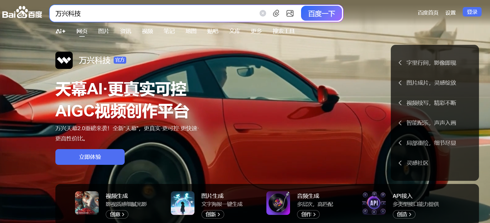
Task: Click the 创造 button under API接入
Action: tap(404, 214)
